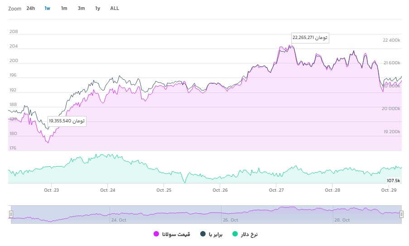Click the 19,355,540 تومان low tooltip
The width and height of the screenshot is (409, 246).
(67, 121)
